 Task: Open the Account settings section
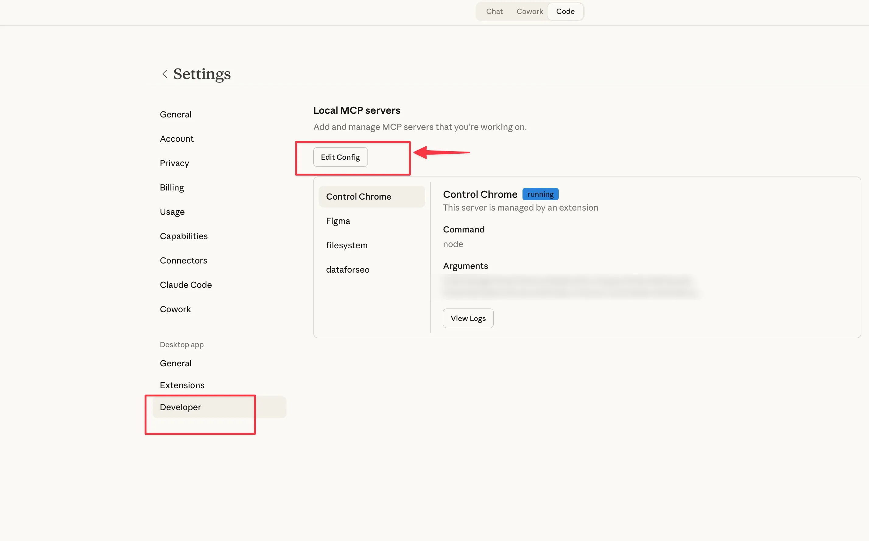point(177,139)
